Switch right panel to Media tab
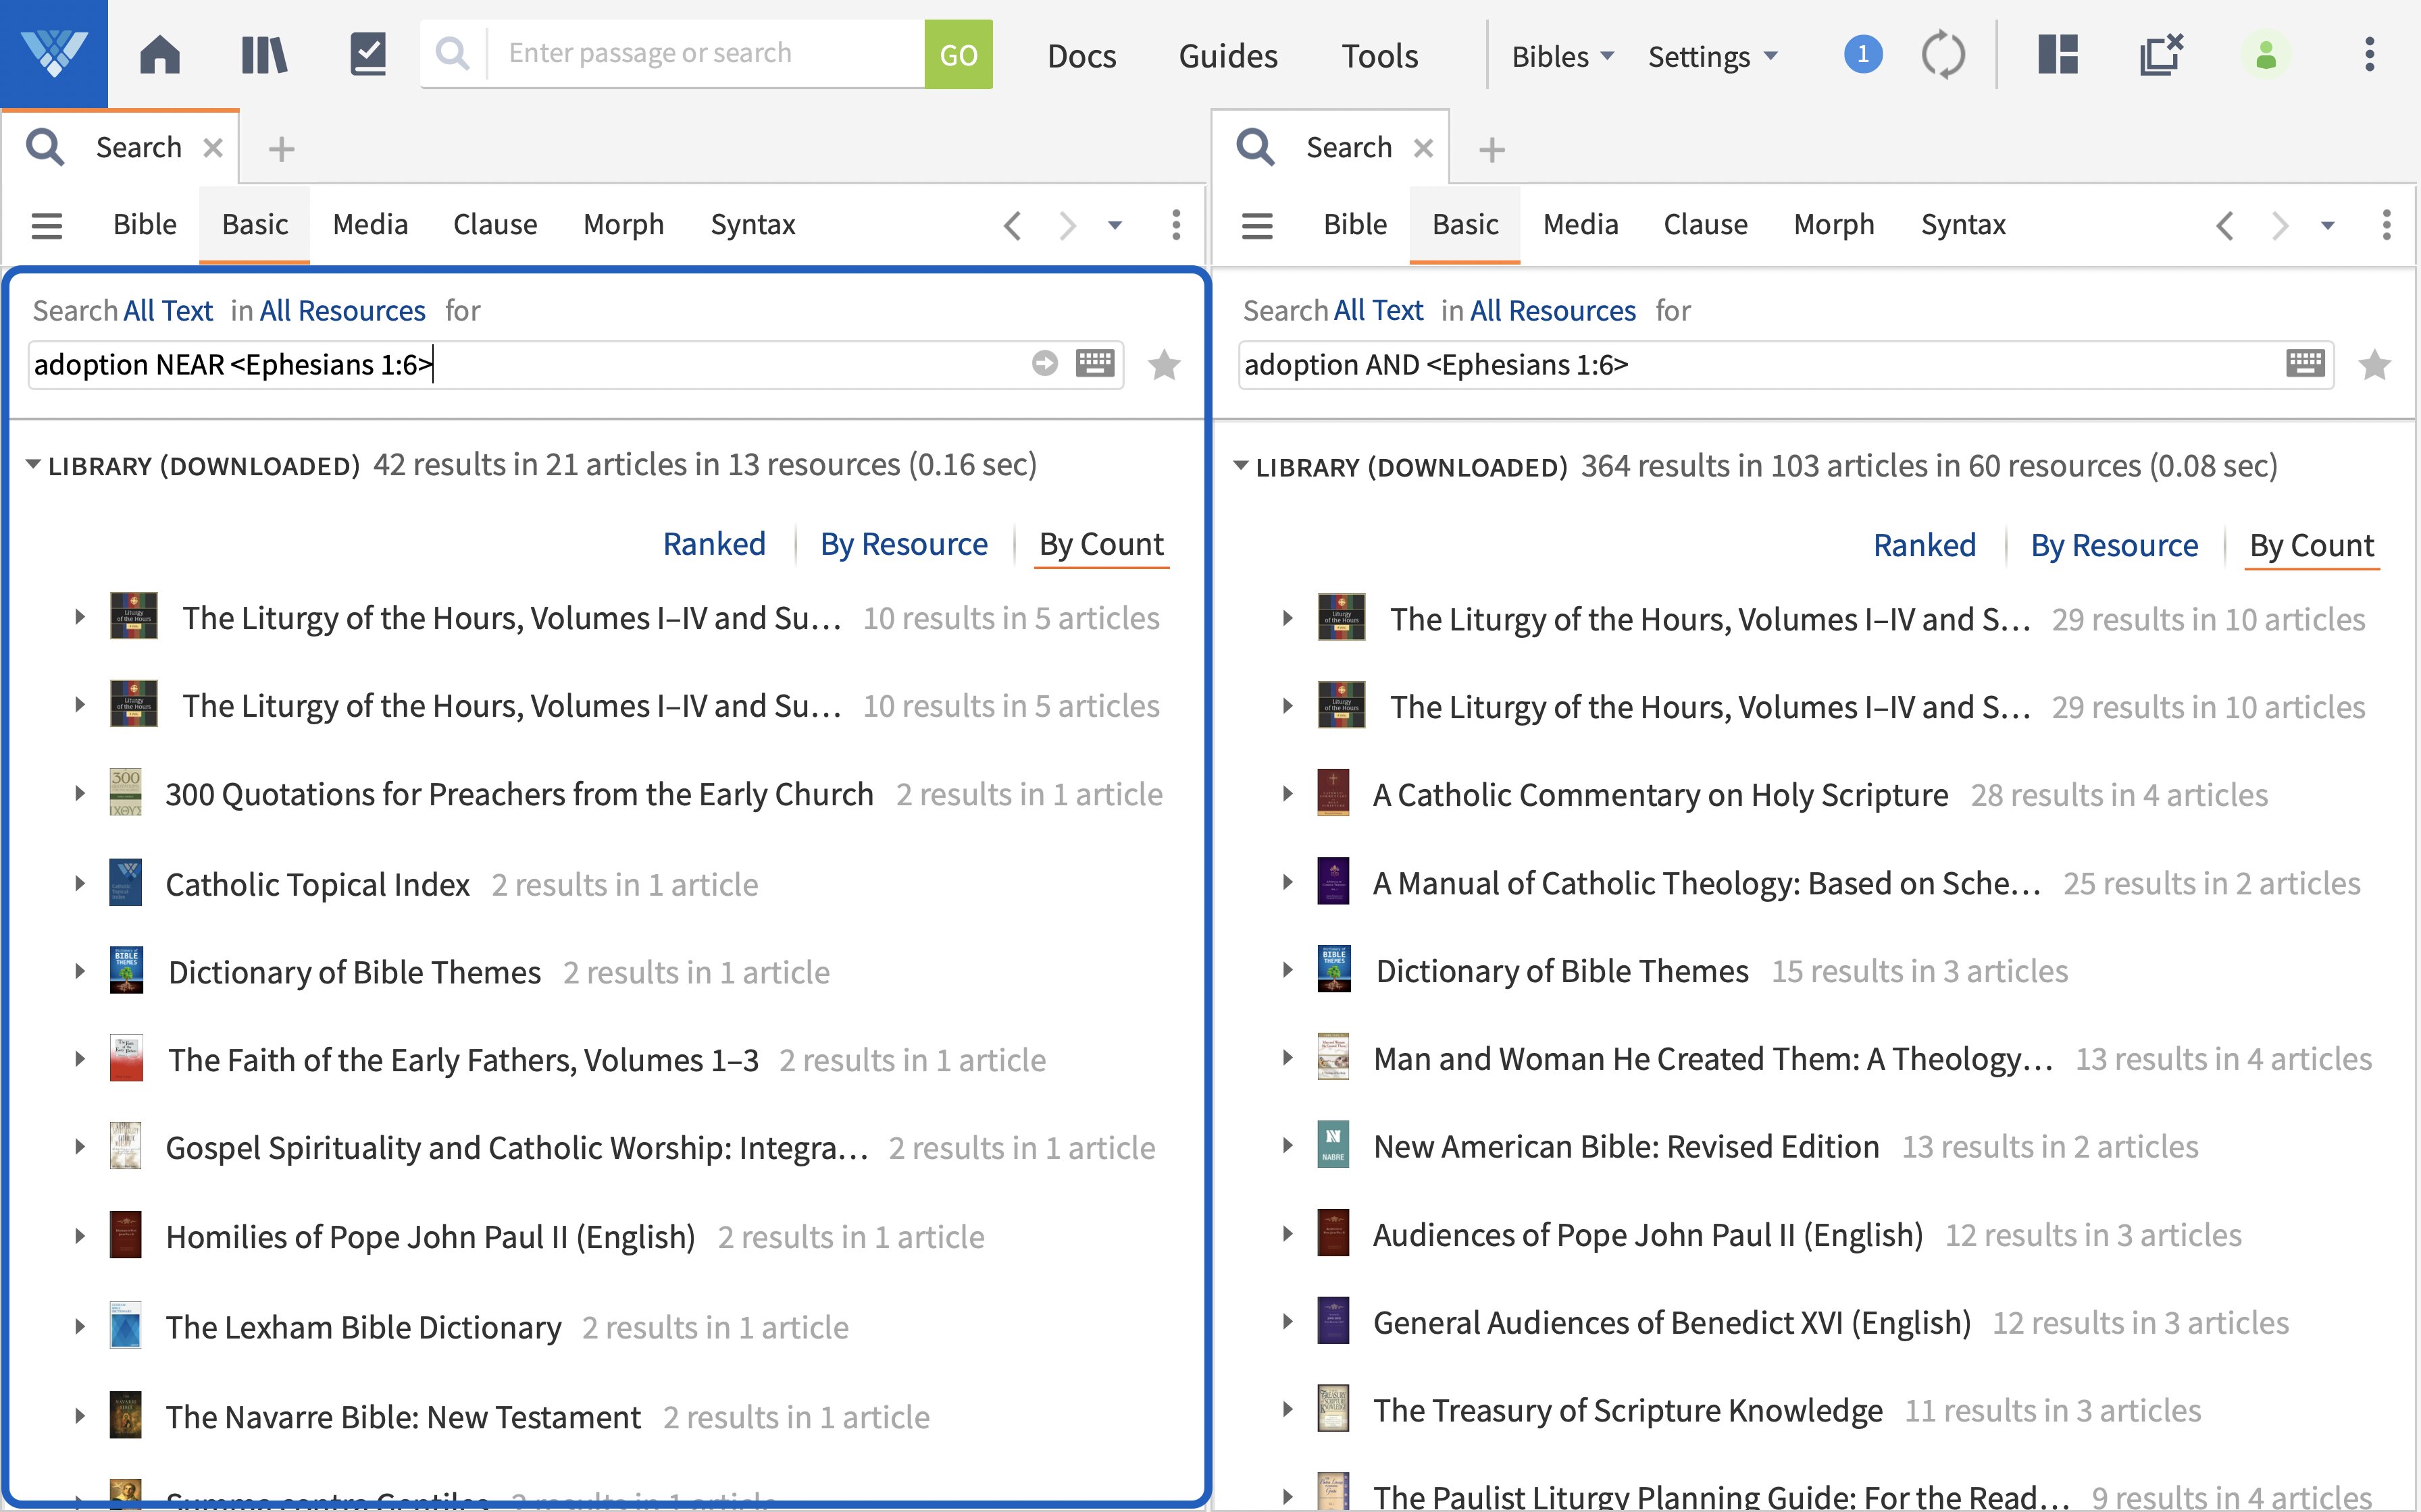The image size is (2421, 1512). (1581, 224)
